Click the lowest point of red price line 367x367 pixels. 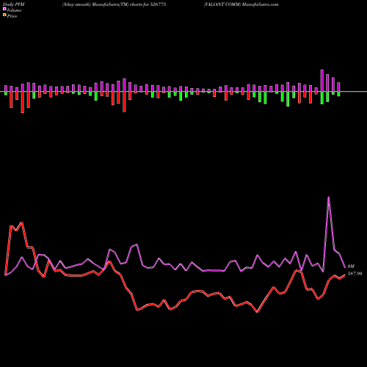pyautogui.click(x=257, y=312)
